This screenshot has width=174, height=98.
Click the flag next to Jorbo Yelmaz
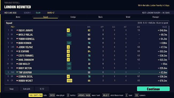[17, 47]
